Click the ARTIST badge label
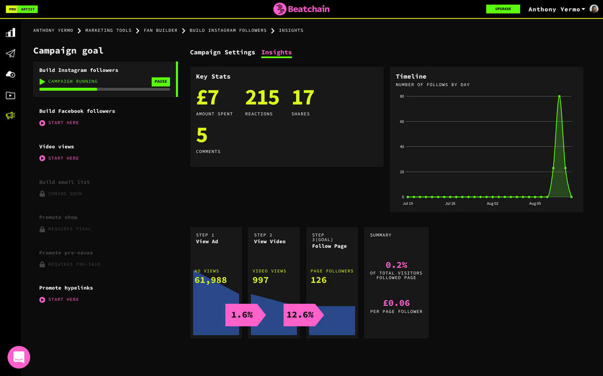Viewport: 603px width, 376px height. point(28,10)
